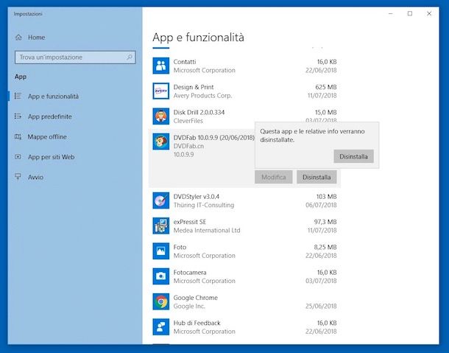Click the 103 MB size value
The height and width of the screenshot is (353, 449).
tap(326, 197)
